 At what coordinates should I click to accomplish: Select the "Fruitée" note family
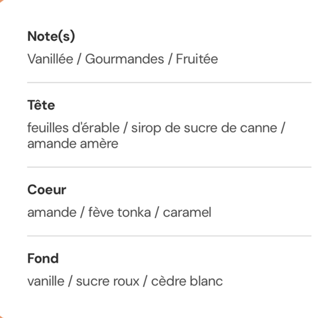point(197,60)
